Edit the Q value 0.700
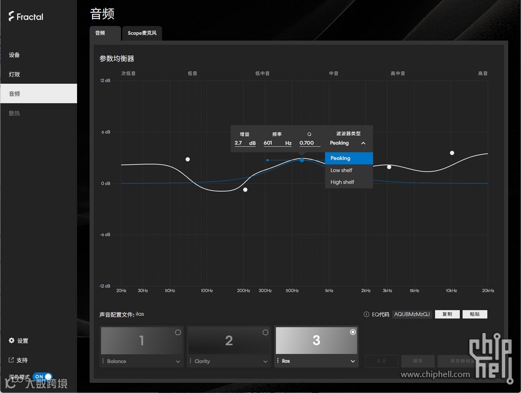Viewport: 521px width, 393px height. (309, 143)
